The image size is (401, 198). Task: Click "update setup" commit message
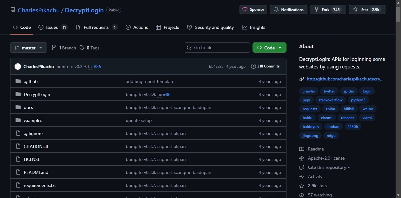pyautogui.click(x=139, y=120)
